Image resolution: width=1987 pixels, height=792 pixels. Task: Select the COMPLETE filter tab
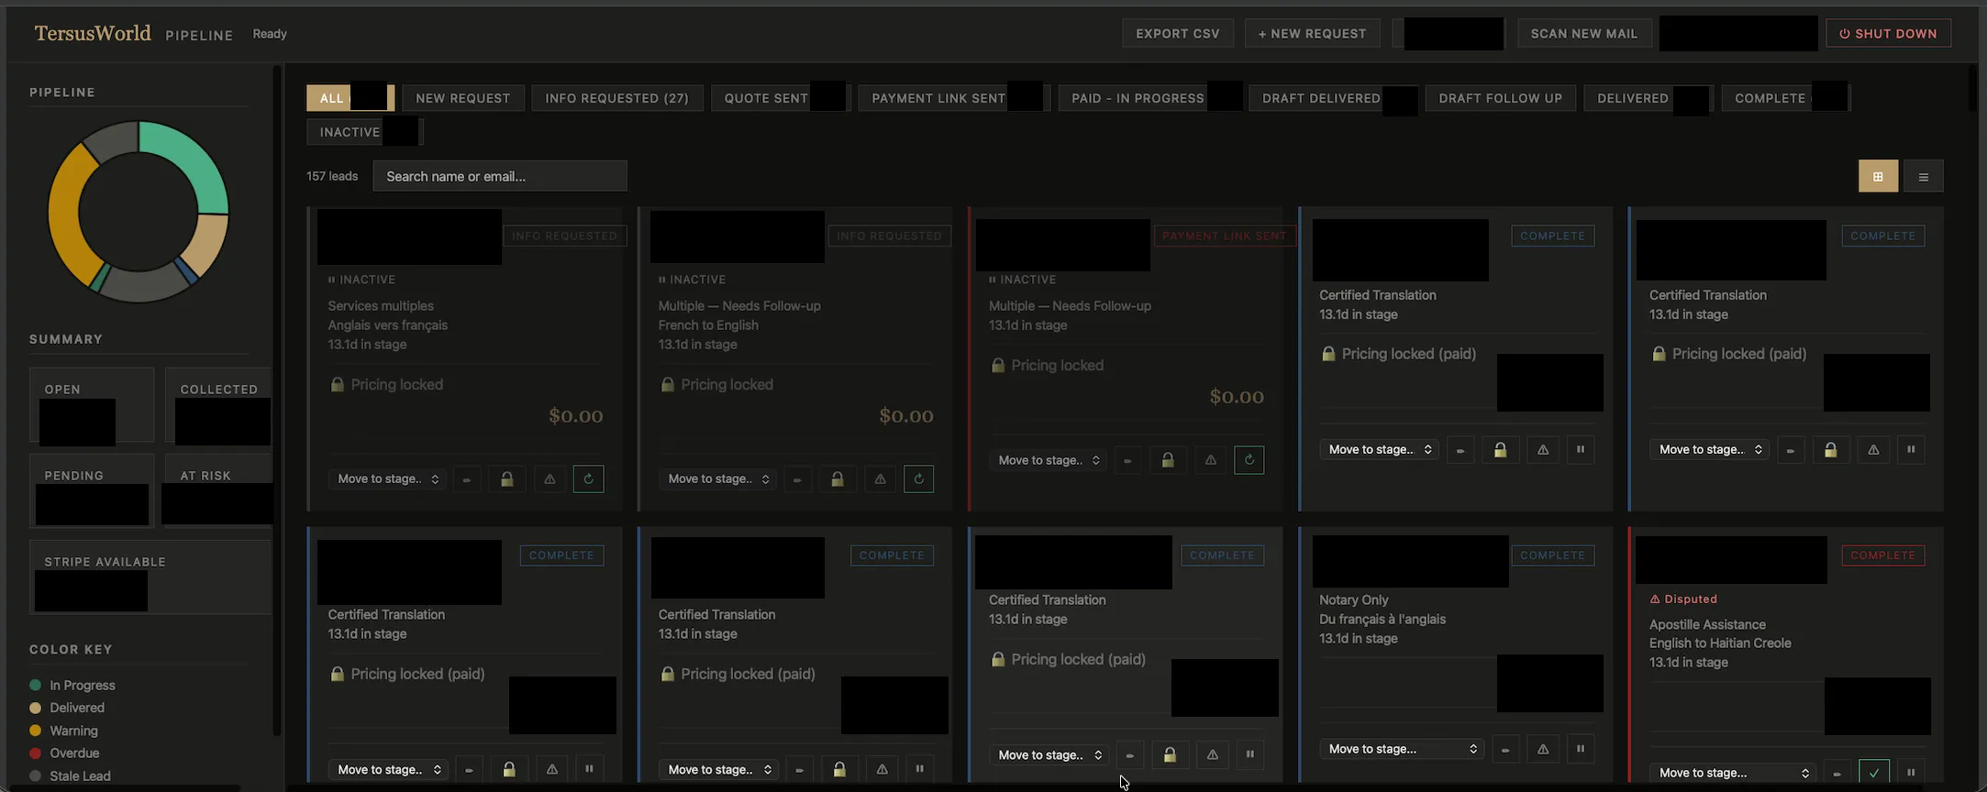1785,98
